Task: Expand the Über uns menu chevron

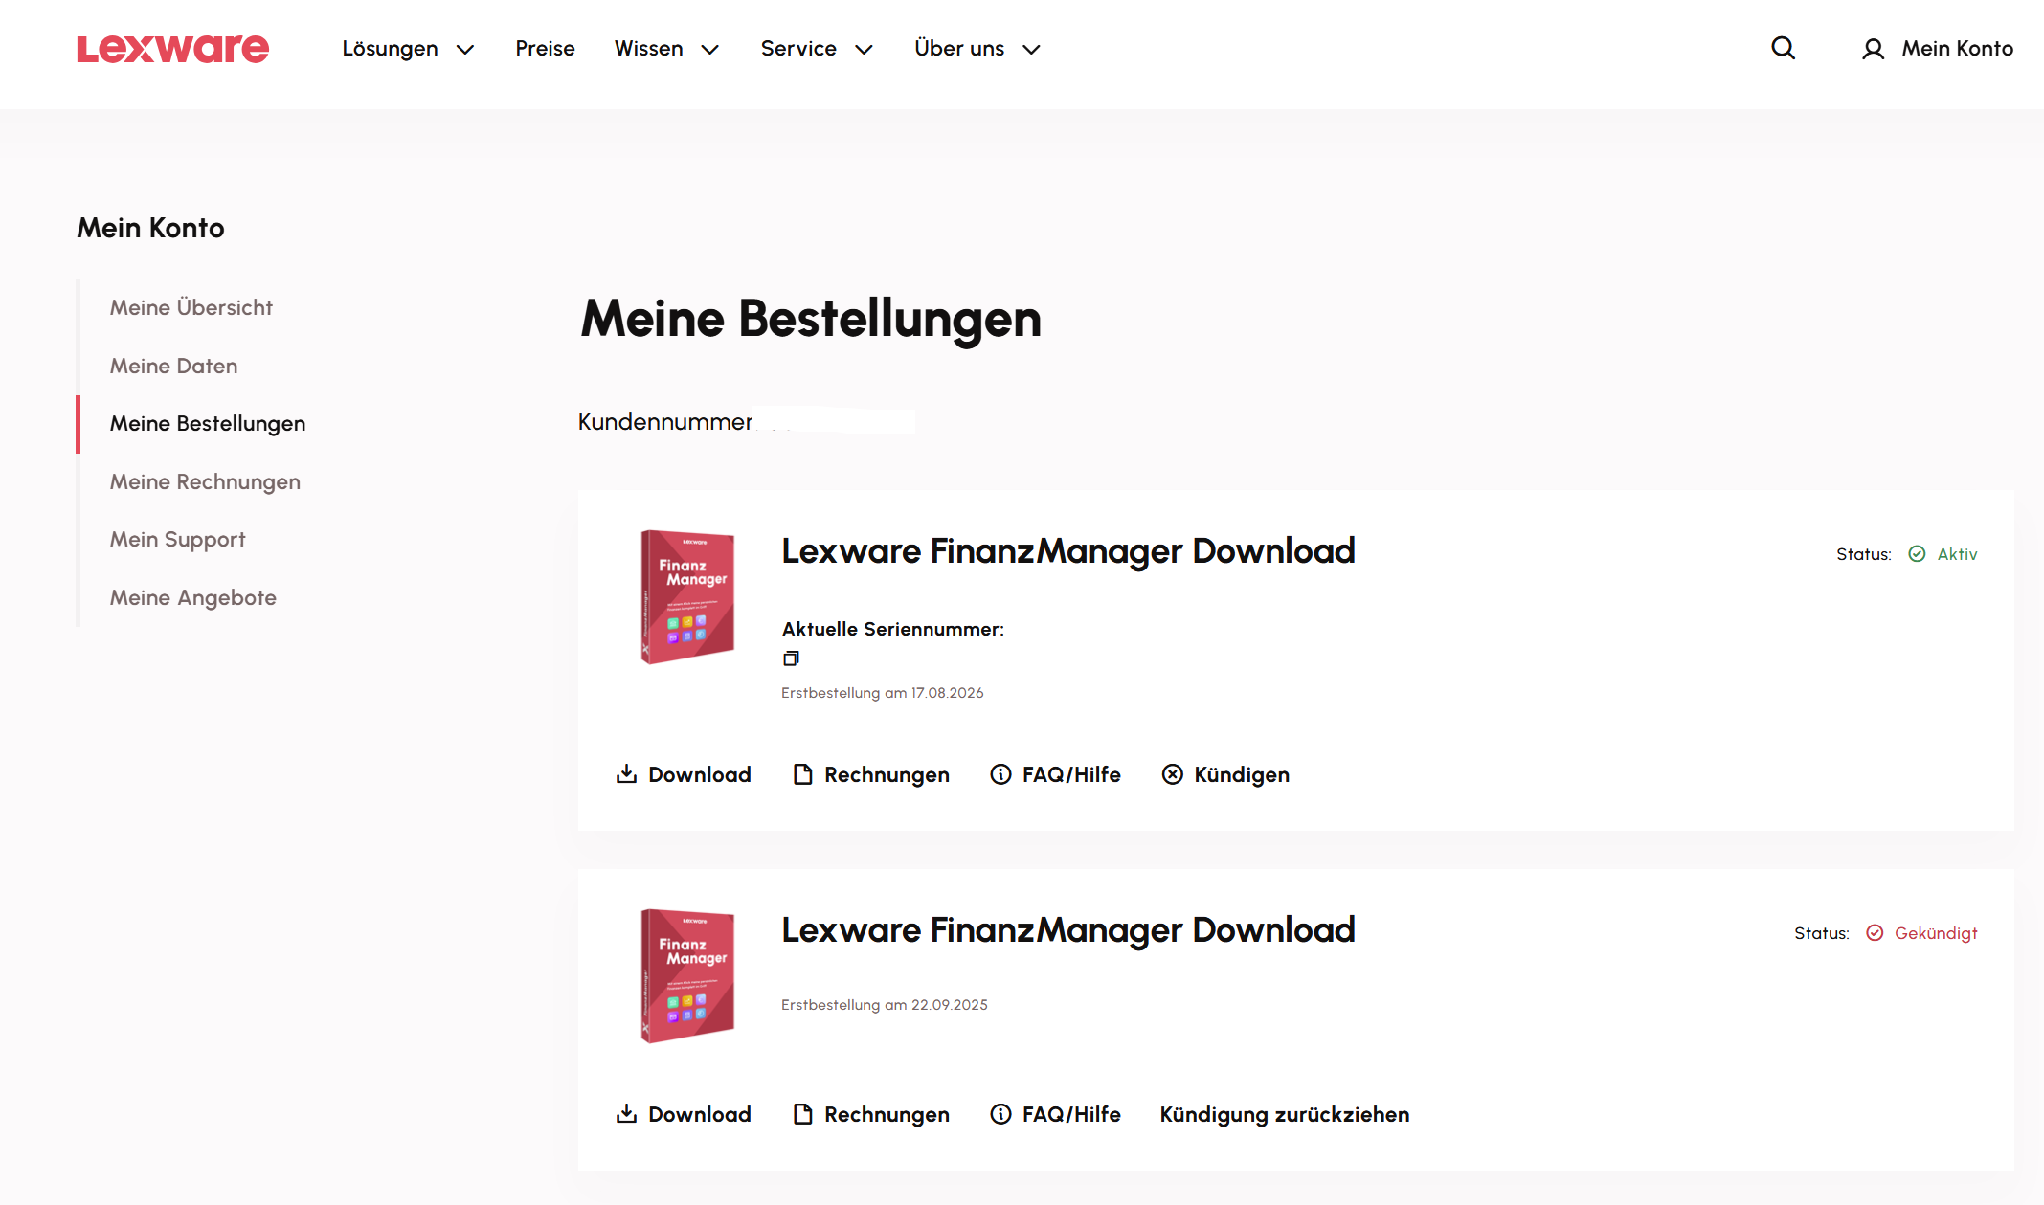Action: pyautogui.click(x=1031, y=50)
